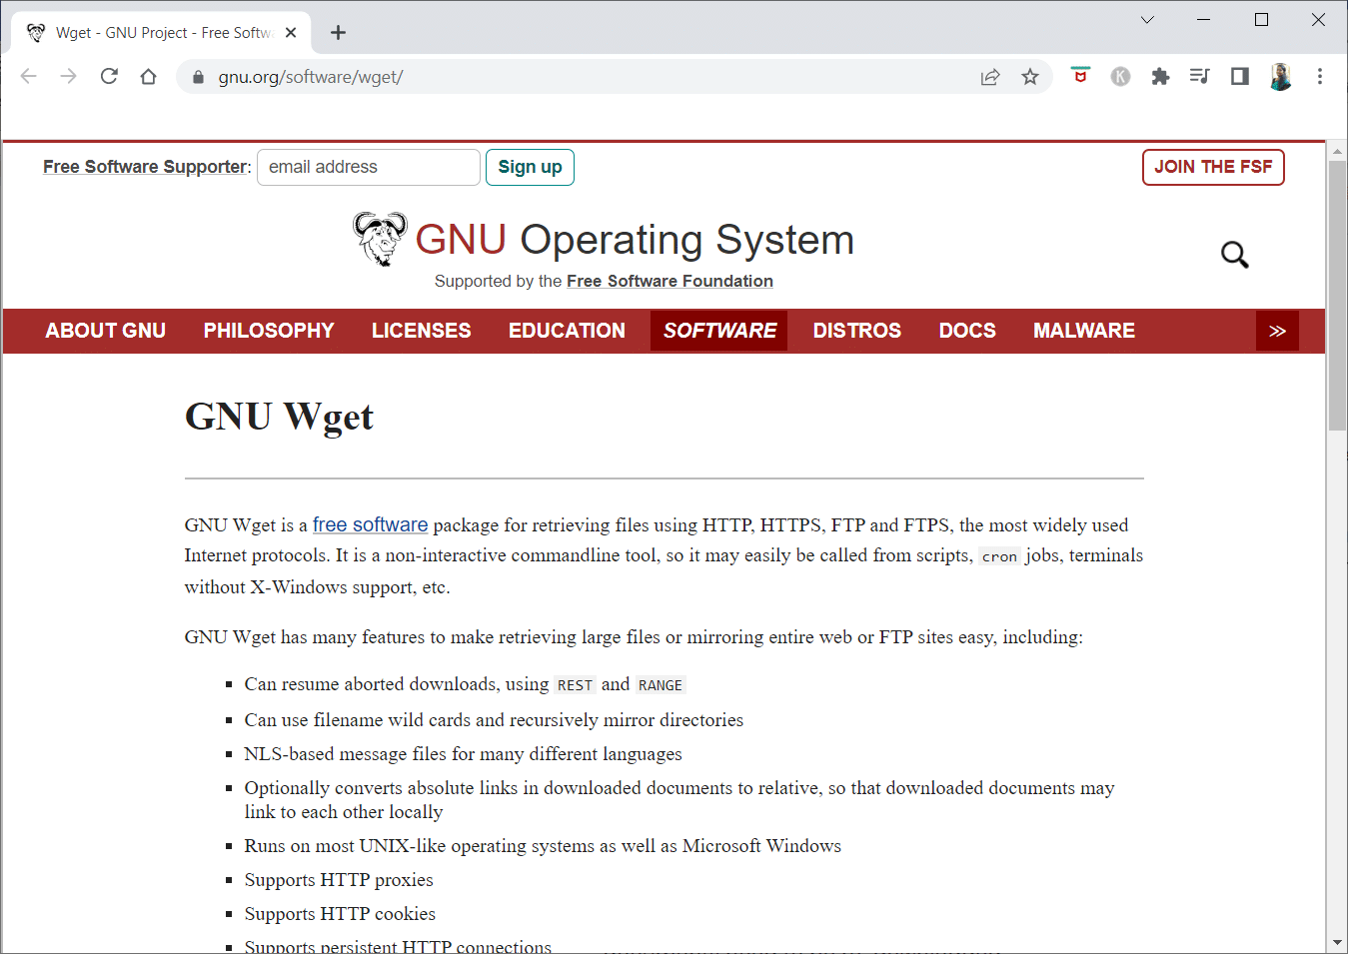1348x954 pixels.
Task: Open the Extensions puzzle piece menu
Action: tap(1160, 77)
